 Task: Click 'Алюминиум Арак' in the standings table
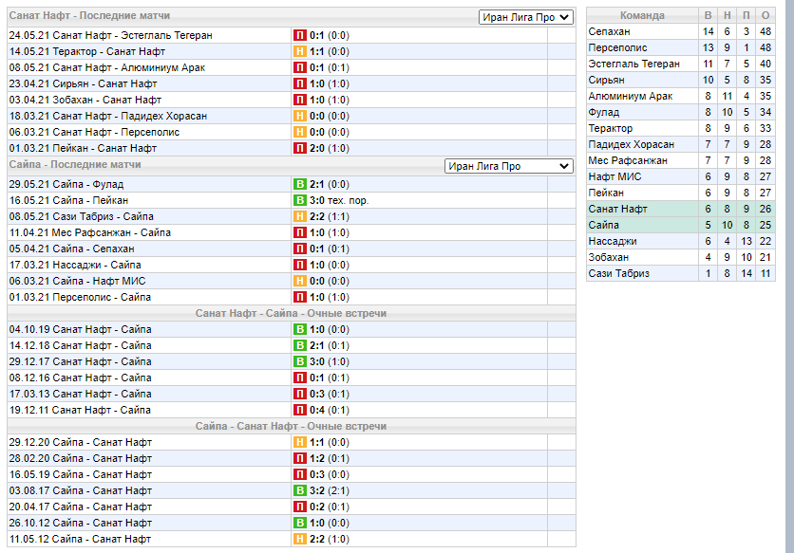[x=631, y=96]
